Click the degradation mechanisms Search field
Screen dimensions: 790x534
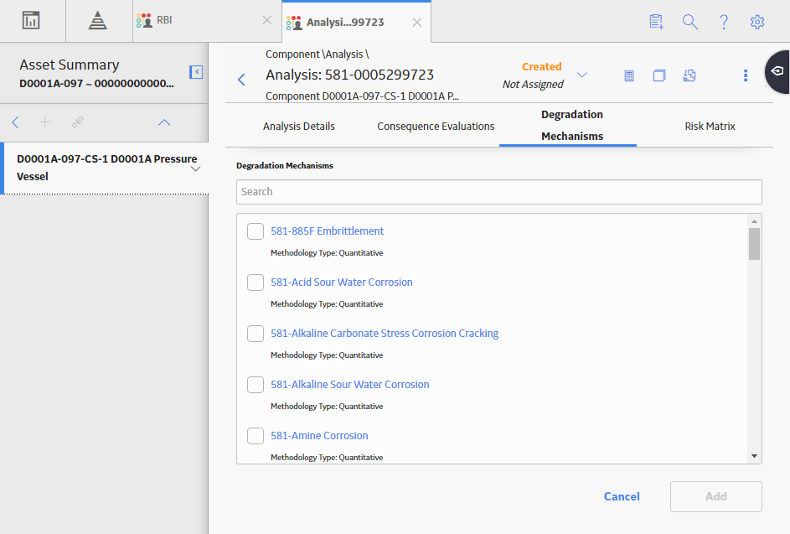pyautogui.click(x=498, y=192)
